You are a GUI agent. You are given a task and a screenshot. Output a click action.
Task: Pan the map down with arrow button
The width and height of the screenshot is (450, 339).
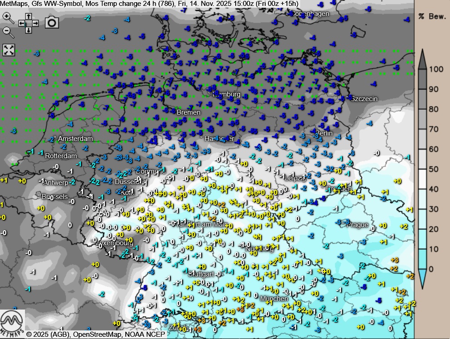tap(29, 30)
